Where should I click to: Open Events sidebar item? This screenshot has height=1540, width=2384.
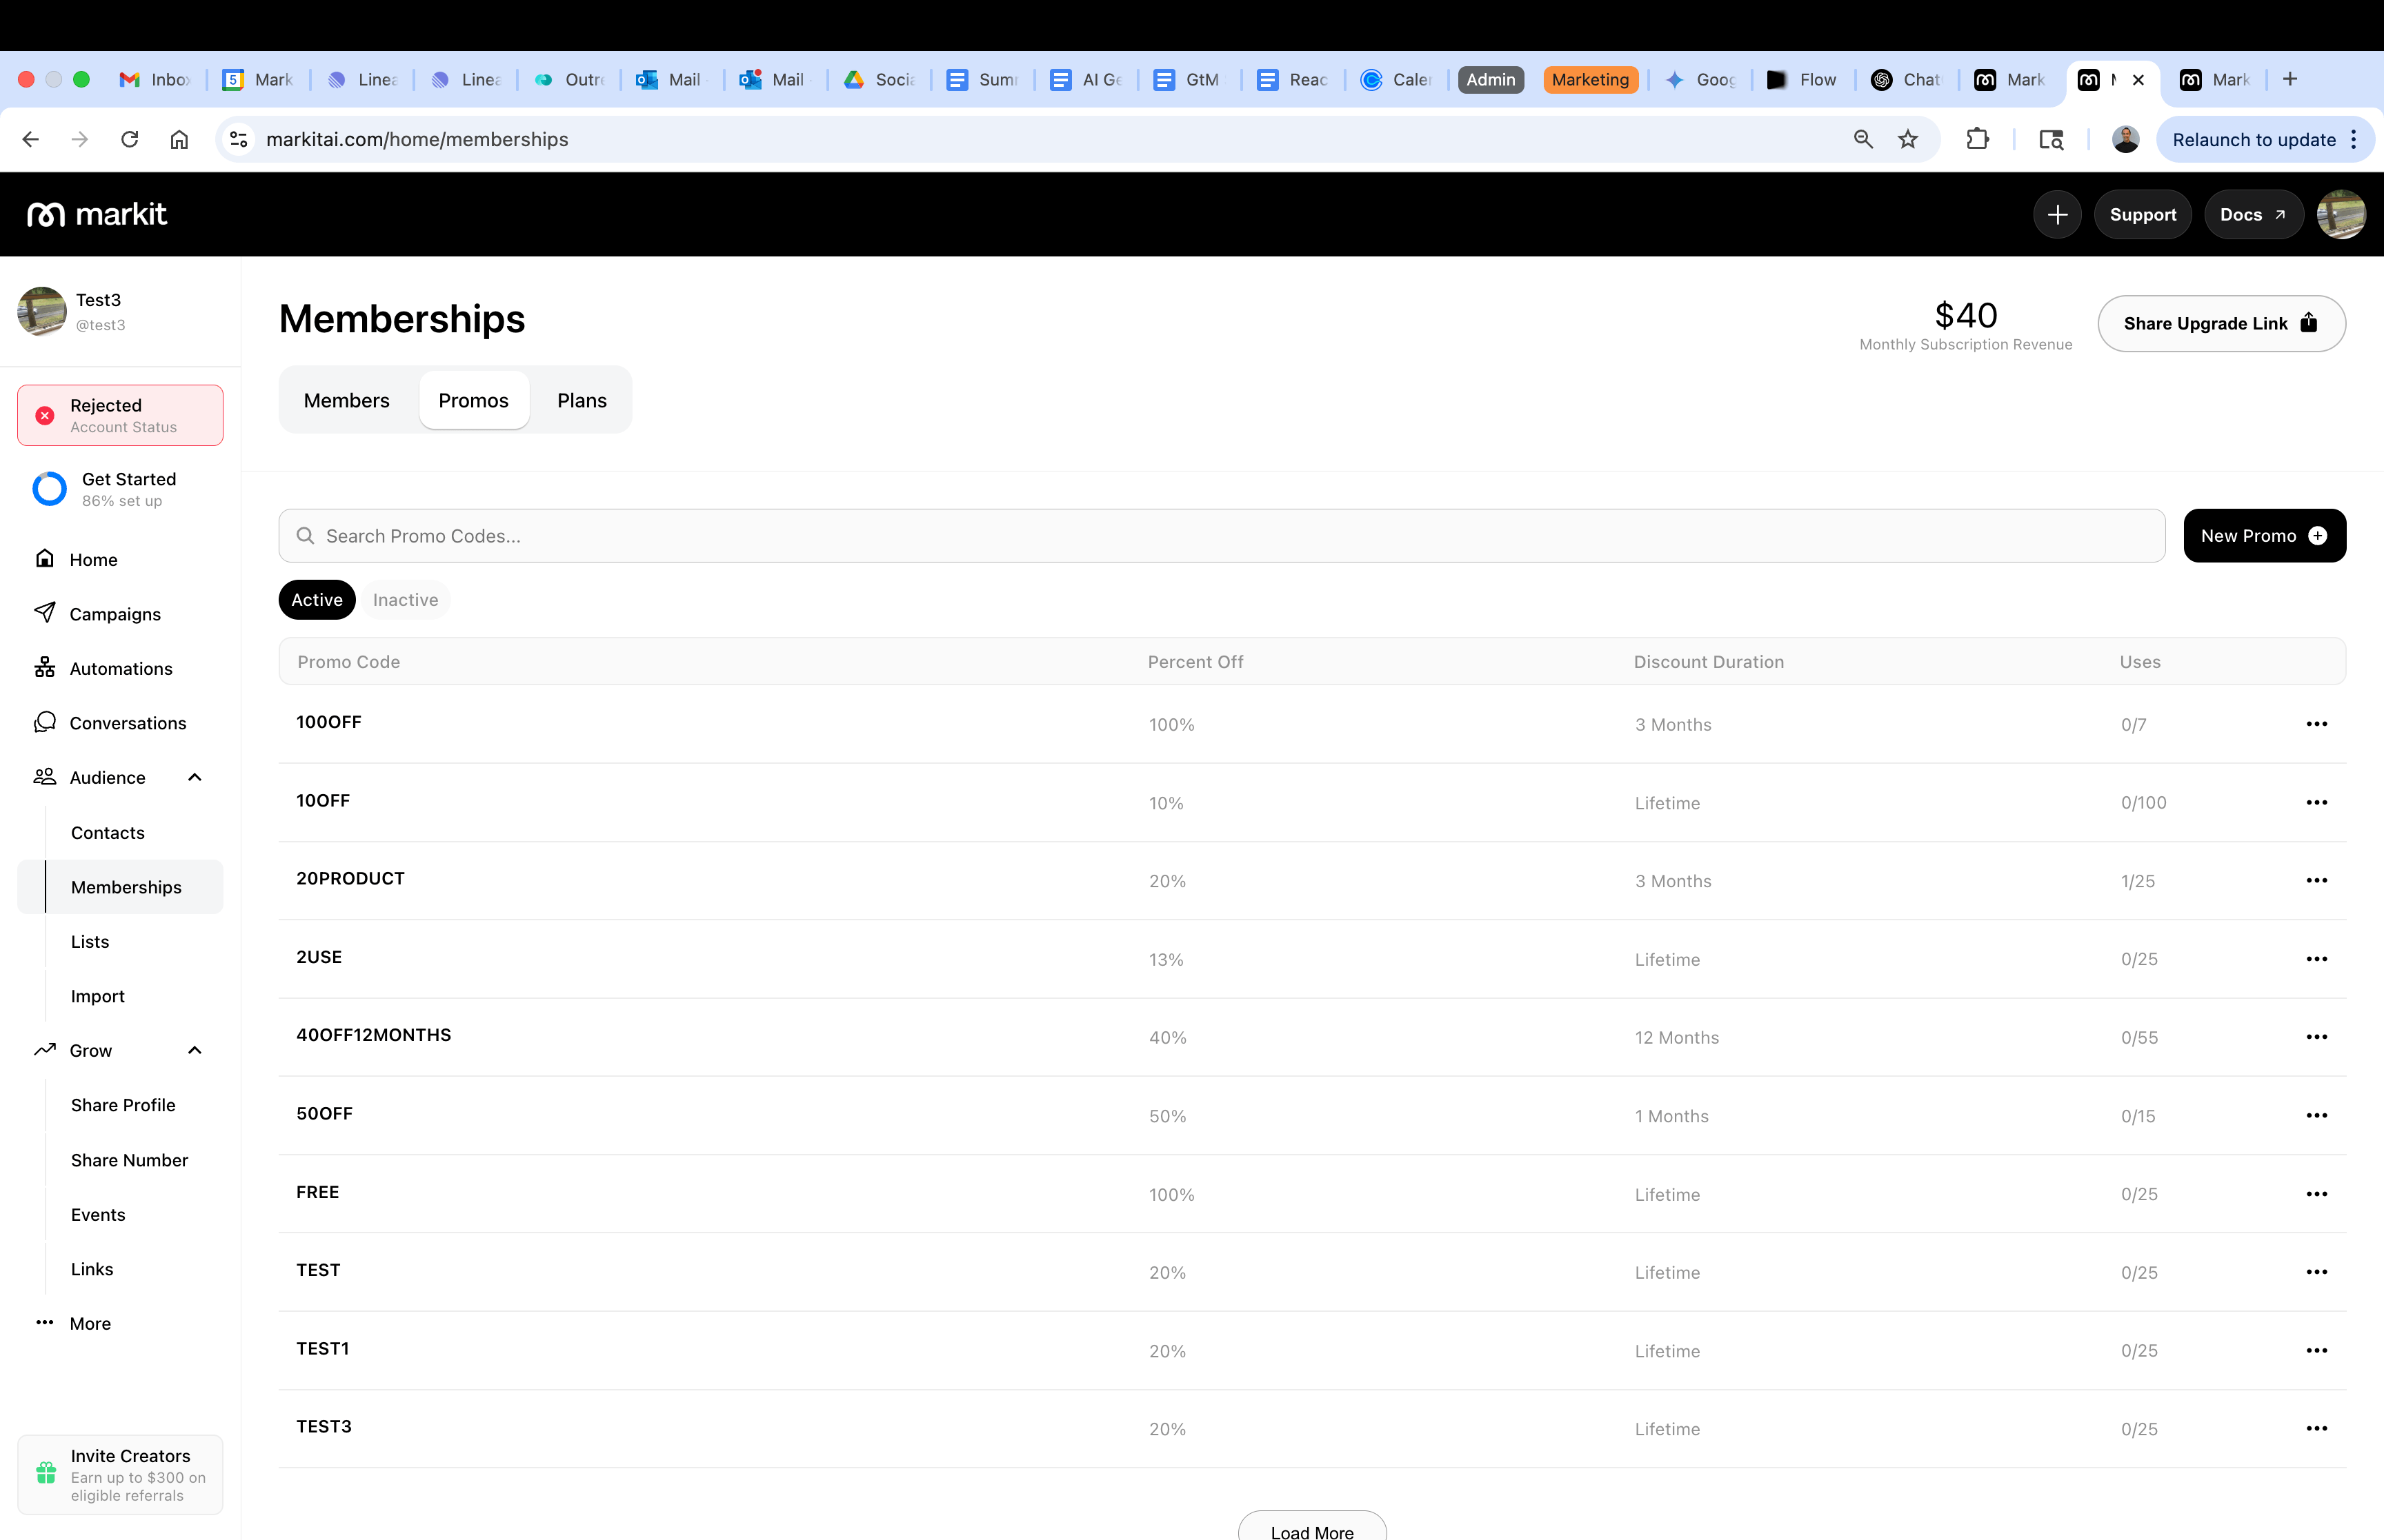pyautogui.click(x=98, y=1214)
